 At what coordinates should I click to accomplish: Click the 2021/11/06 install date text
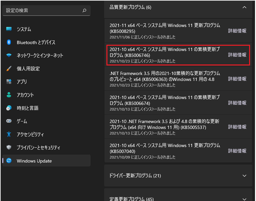point(143,37)
